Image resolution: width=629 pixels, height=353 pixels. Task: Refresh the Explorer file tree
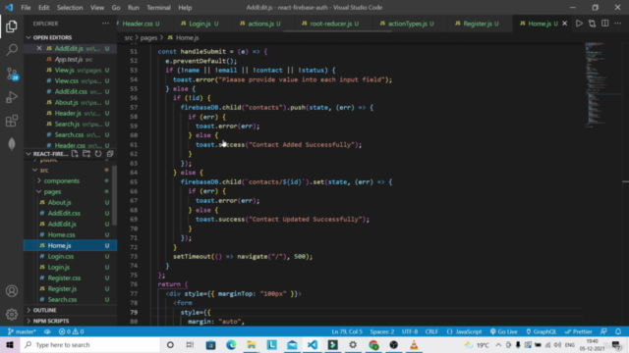[x=98, y=154]
